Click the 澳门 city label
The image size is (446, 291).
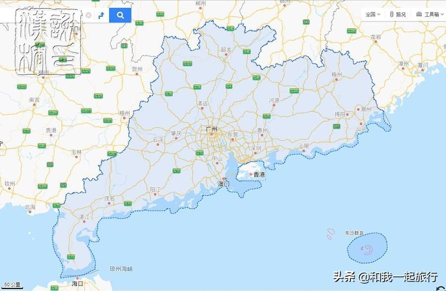[x=224, y=184]
